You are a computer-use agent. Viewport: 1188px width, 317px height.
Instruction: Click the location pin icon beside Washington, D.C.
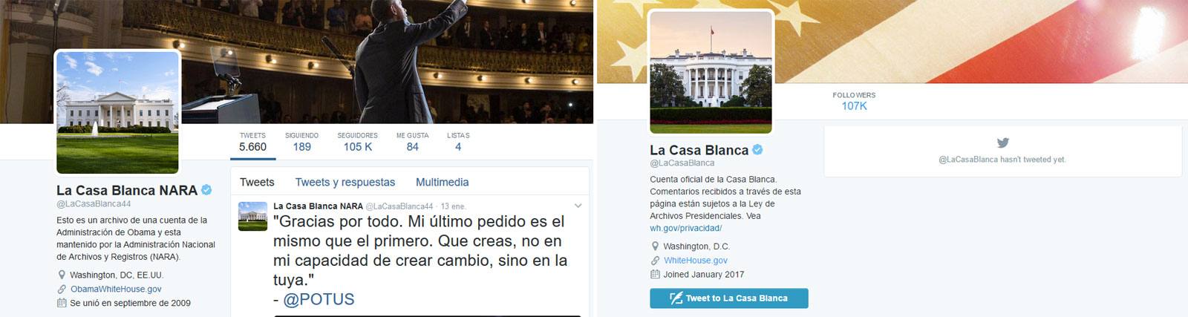tap(655, 246)
